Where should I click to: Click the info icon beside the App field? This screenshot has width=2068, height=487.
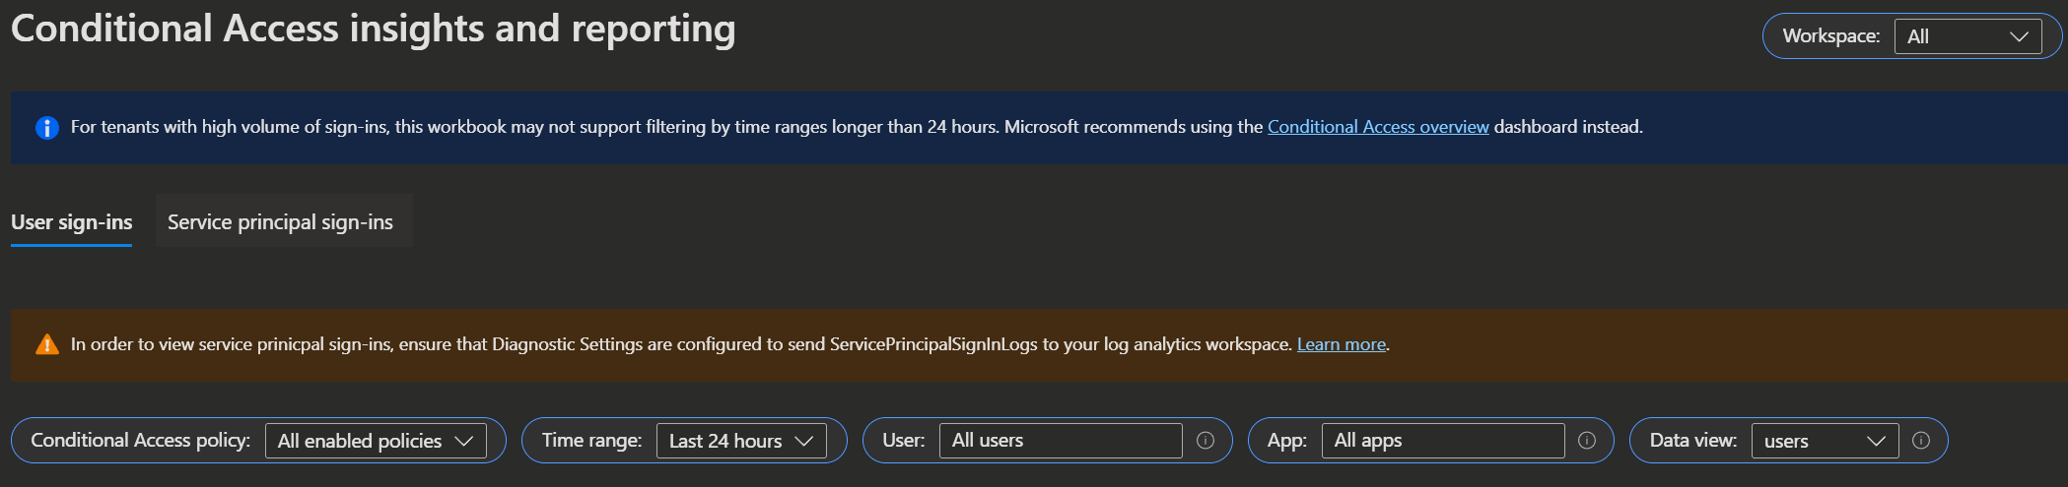[1586, 441]
